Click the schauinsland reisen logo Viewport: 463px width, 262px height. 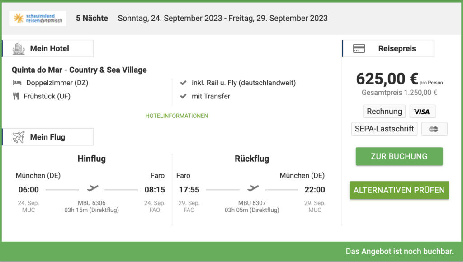pos(38,18)
